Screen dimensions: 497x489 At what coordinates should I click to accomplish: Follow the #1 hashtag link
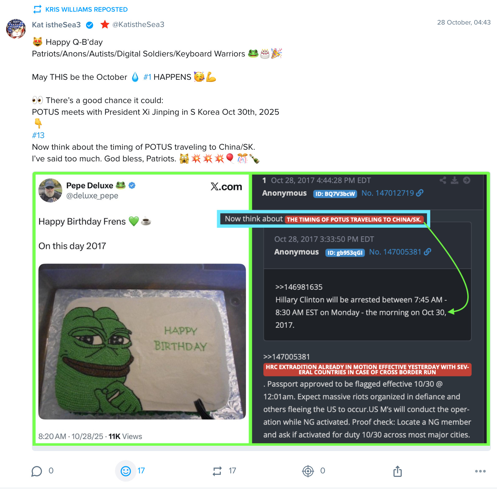point(147,77)
